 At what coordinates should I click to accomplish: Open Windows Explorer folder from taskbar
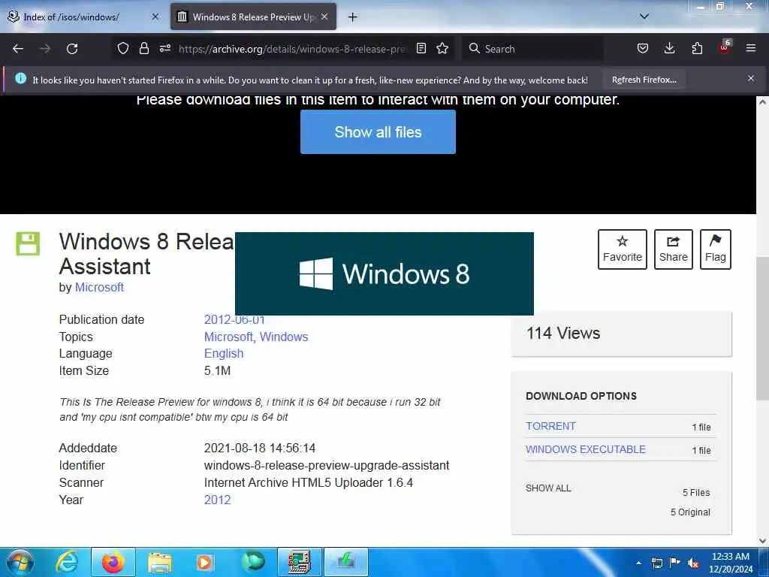pos(160,562)
